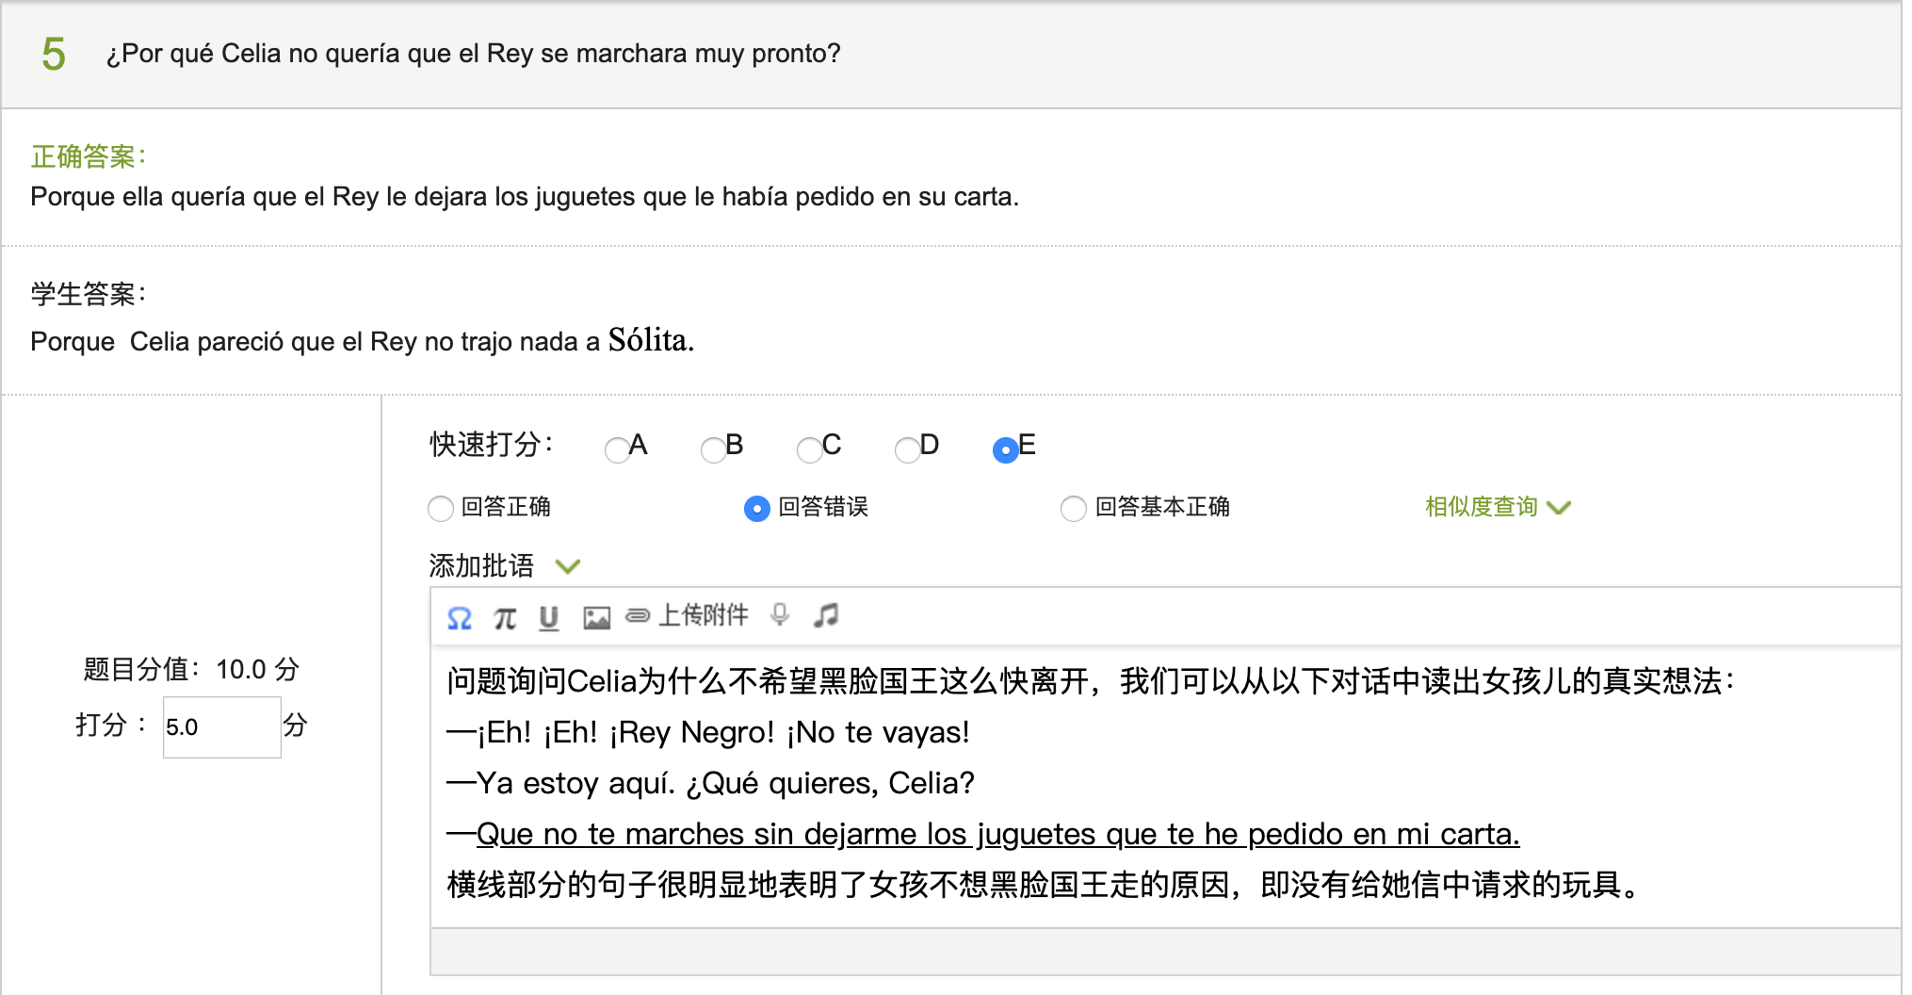
Task: Choose quick grade C option
Action: [809, 450]
